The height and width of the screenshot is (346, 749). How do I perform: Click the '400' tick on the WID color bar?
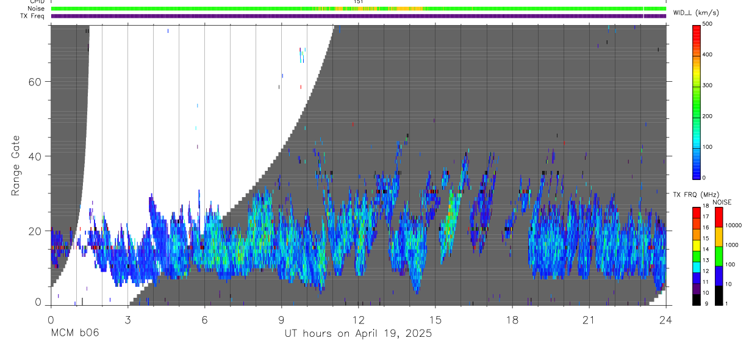click(x=708, y=54)
